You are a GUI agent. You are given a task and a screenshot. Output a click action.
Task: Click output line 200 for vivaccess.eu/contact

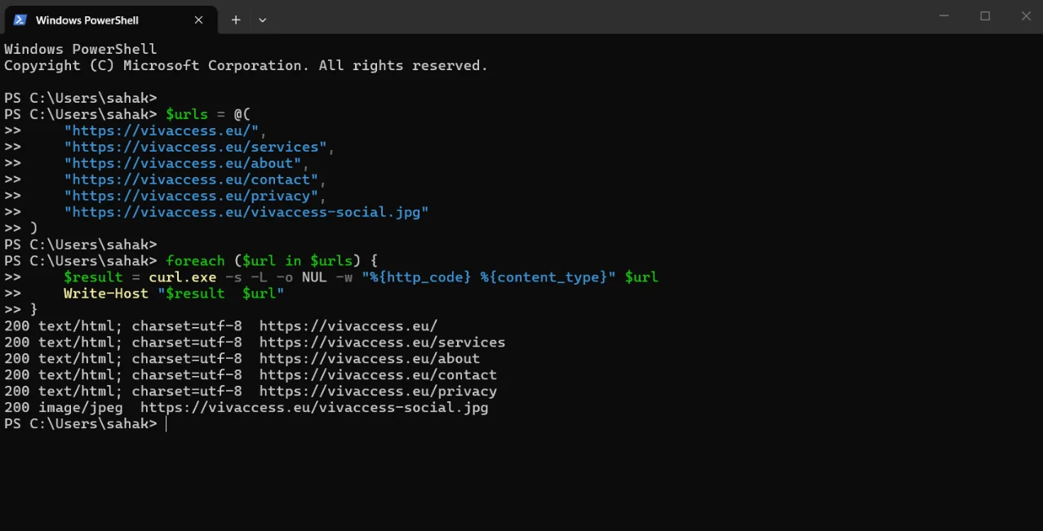tap(251, 375)
